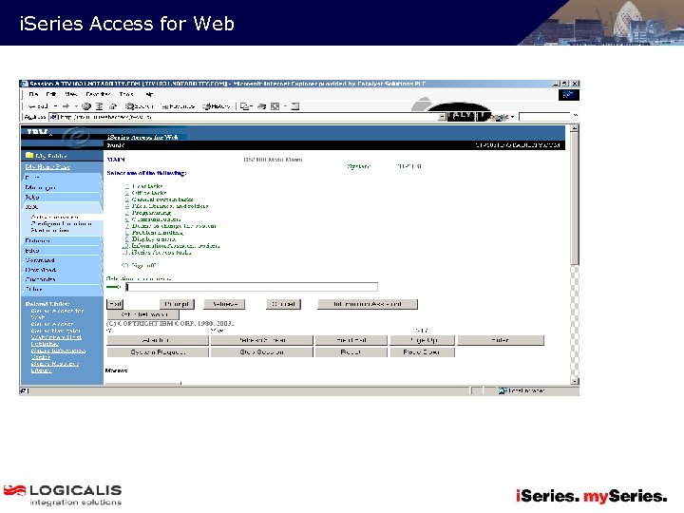Open the Help menu
Screen dimensions: 684x513
click(x=149, y=94)
